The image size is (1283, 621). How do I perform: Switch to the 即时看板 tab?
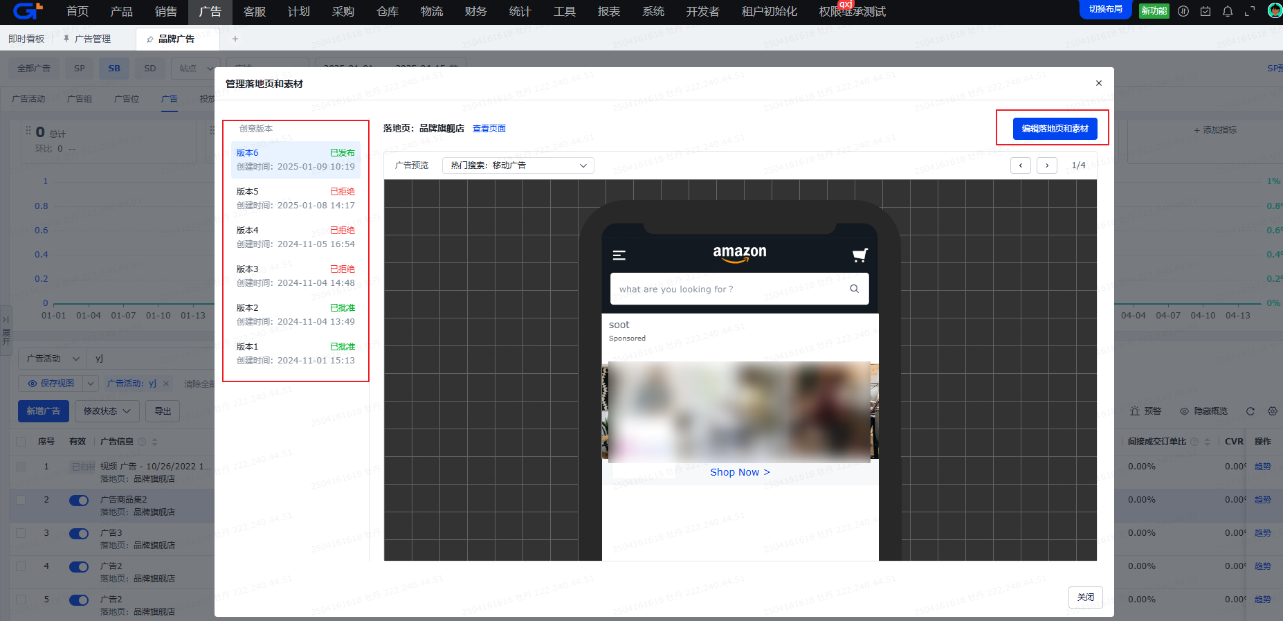(26, 39)
